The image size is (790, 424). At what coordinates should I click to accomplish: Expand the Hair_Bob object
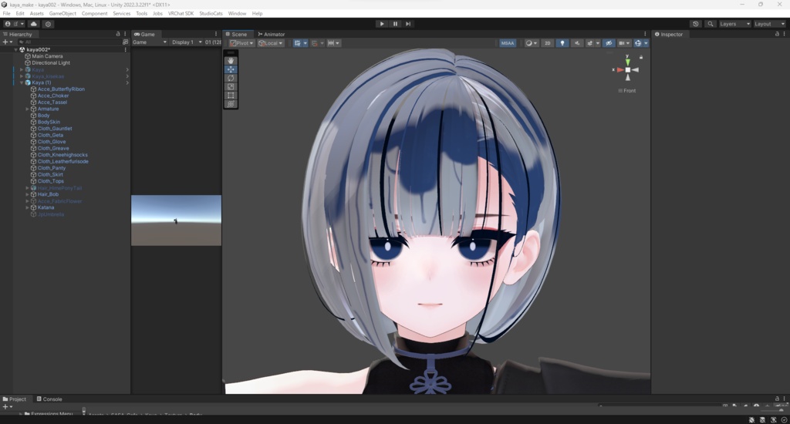[27, 194]
